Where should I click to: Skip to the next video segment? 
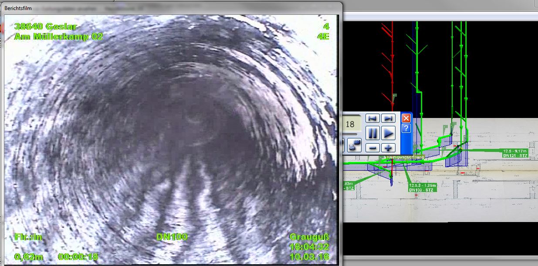coord(388,118)
